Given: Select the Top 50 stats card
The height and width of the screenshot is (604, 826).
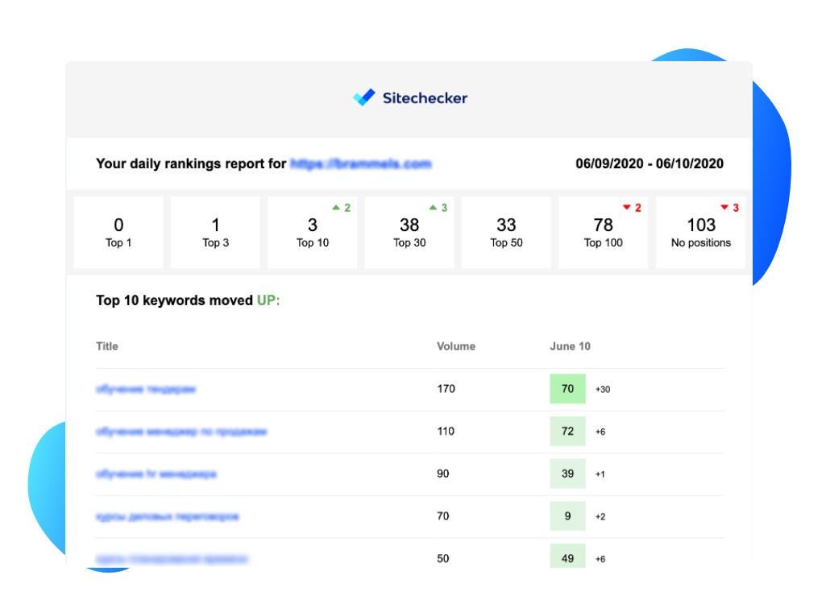Looking at the screenshot, I should pos(506,233).
